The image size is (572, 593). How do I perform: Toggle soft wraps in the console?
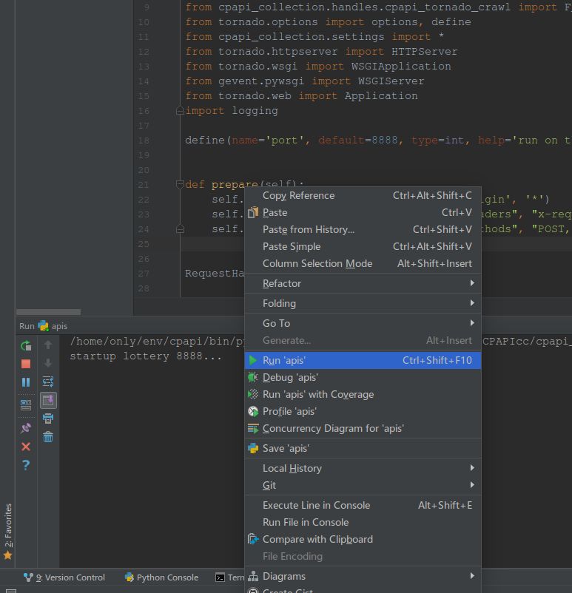tap(48, 382)
